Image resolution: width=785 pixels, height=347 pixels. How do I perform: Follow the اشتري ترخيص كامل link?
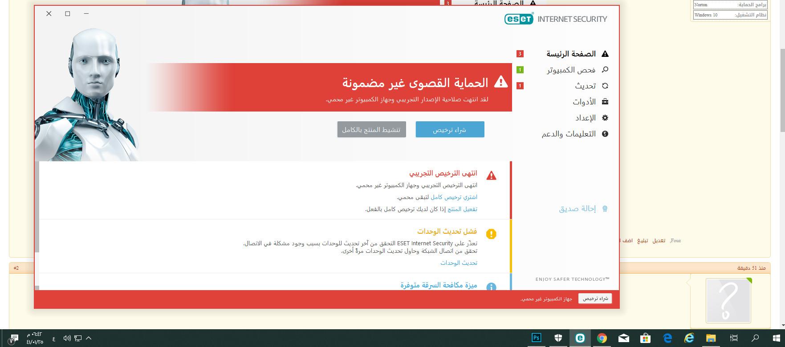454,197
